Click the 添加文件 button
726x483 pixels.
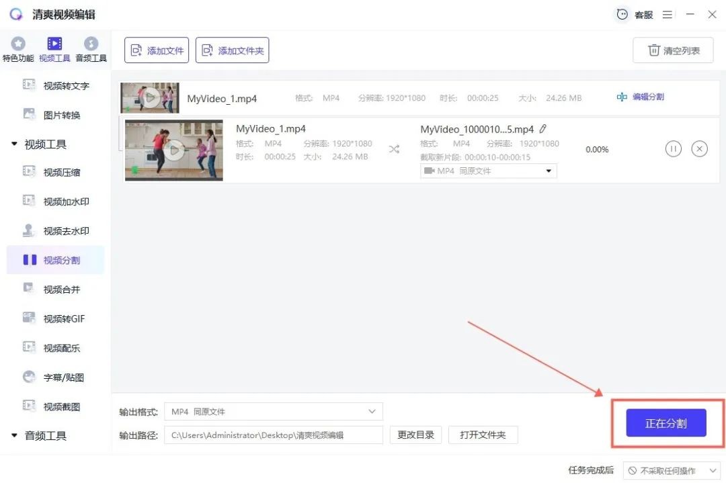click(x=157, y=50)
